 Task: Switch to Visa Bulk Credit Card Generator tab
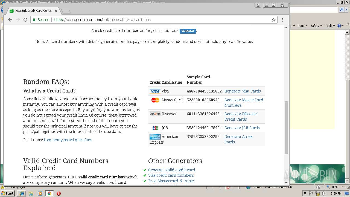tap(33, 11)
